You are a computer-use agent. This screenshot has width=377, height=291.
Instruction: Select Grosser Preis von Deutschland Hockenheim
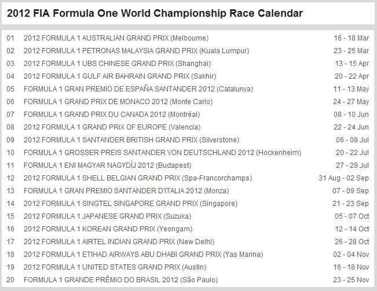tap(163, 153)
